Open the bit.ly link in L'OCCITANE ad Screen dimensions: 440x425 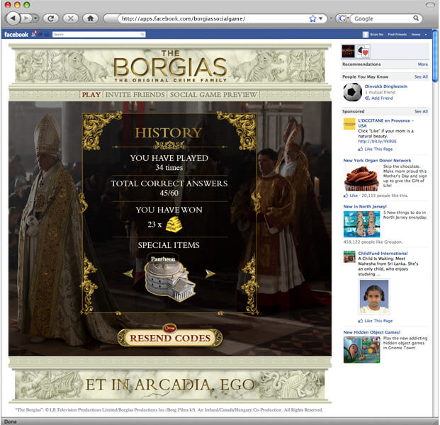click(378, 142)
